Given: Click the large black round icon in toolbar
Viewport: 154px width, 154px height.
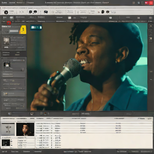Looking at the screenshot, I should [6, 12].
